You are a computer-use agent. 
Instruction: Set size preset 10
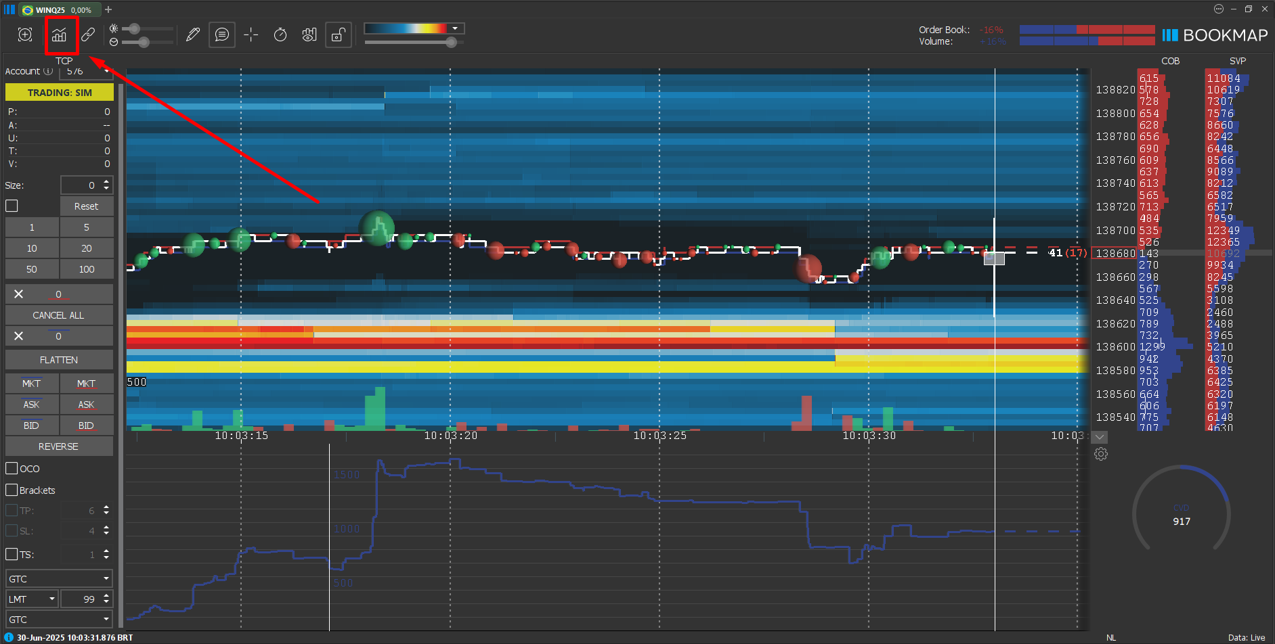click(32, 248)
